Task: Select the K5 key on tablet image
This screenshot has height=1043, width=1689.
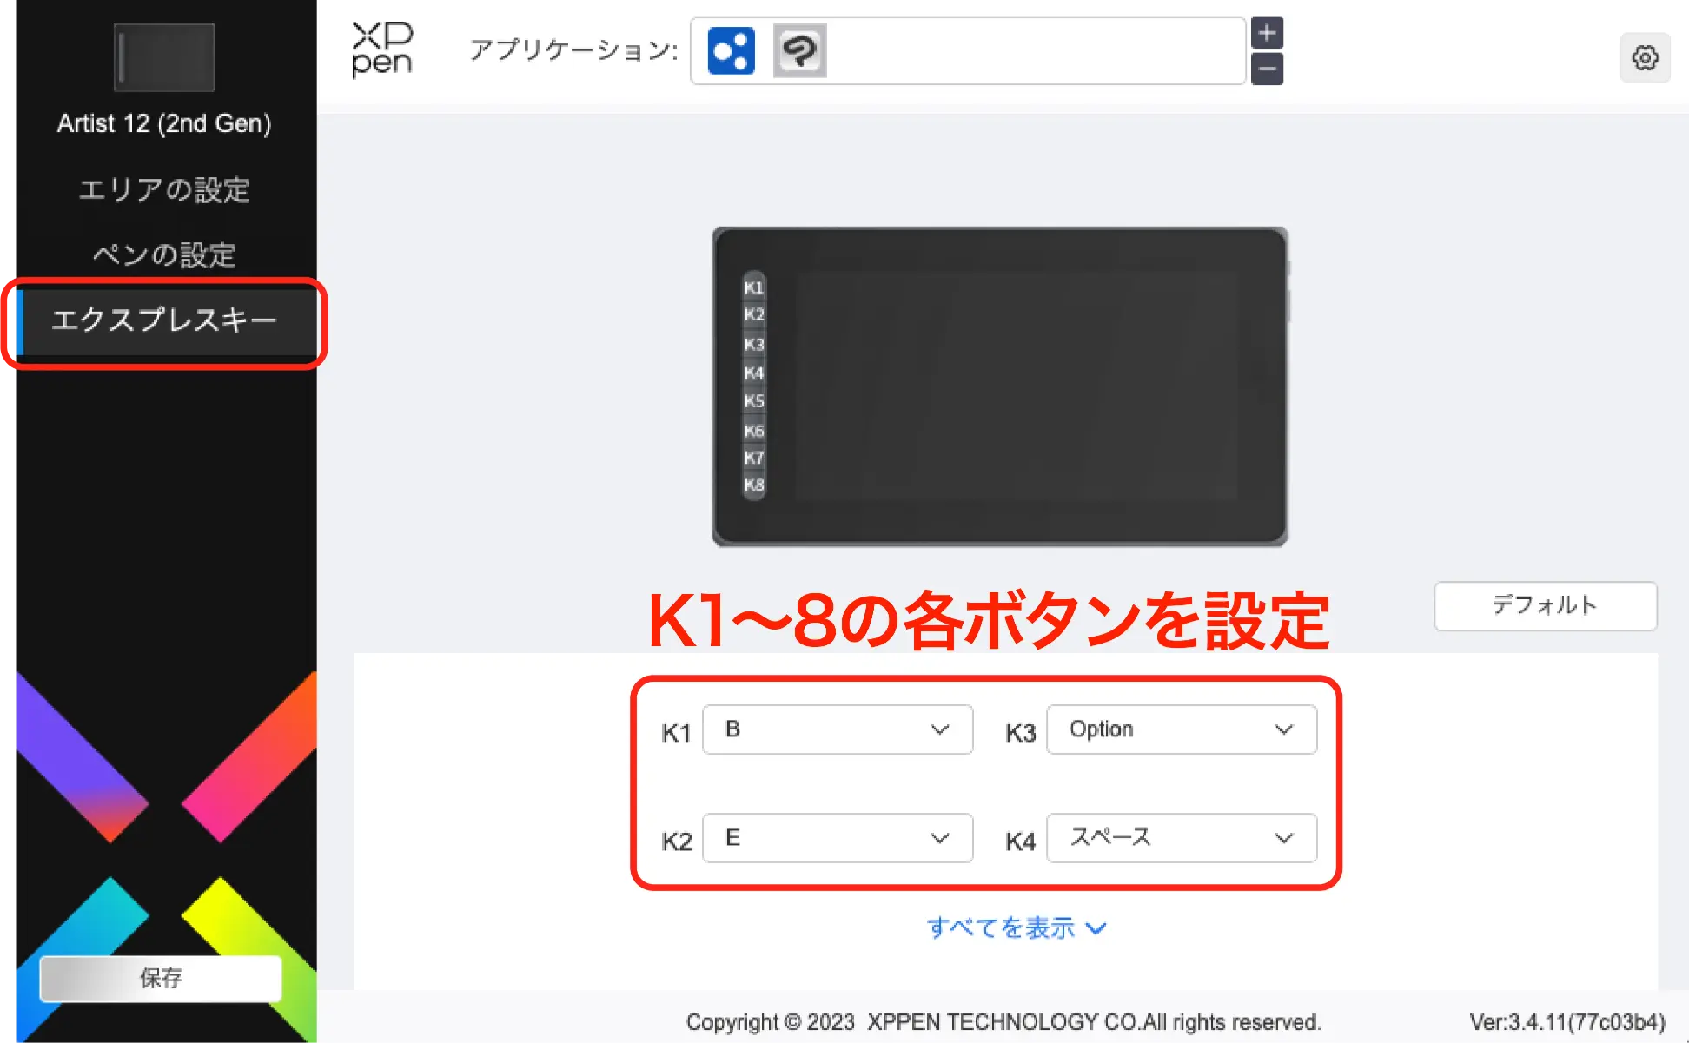Action: [x=754, y=401]
